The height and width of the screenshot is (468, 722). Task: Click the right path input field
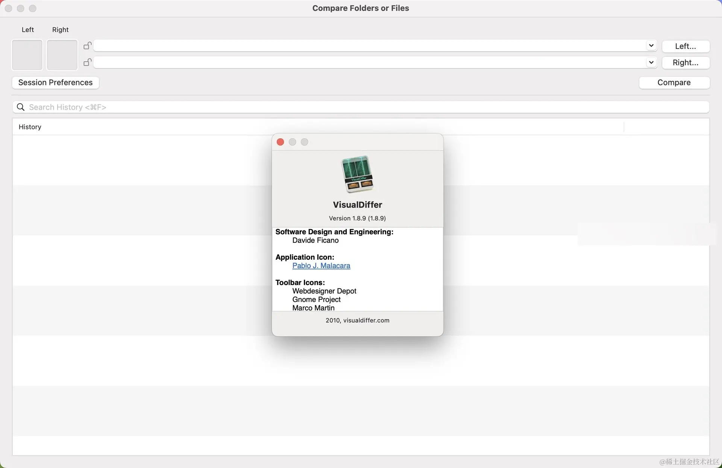tap(369, 62)
